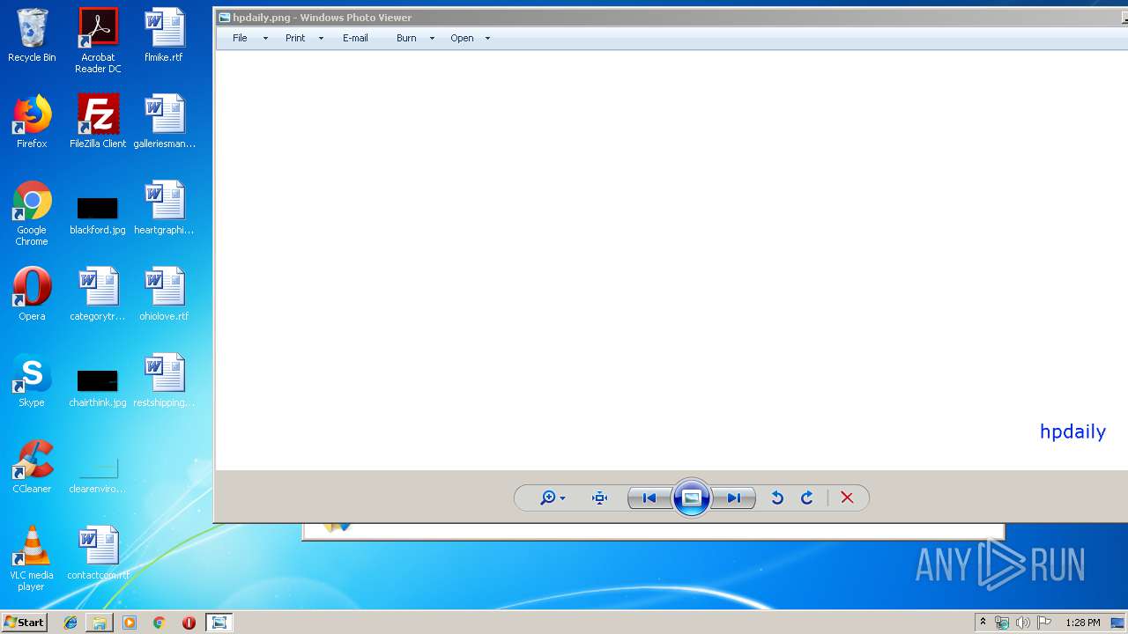1128x634 pixels.
Task: Select the ohiolove.rtf desktop file
Action: click(x=164, y=294)
